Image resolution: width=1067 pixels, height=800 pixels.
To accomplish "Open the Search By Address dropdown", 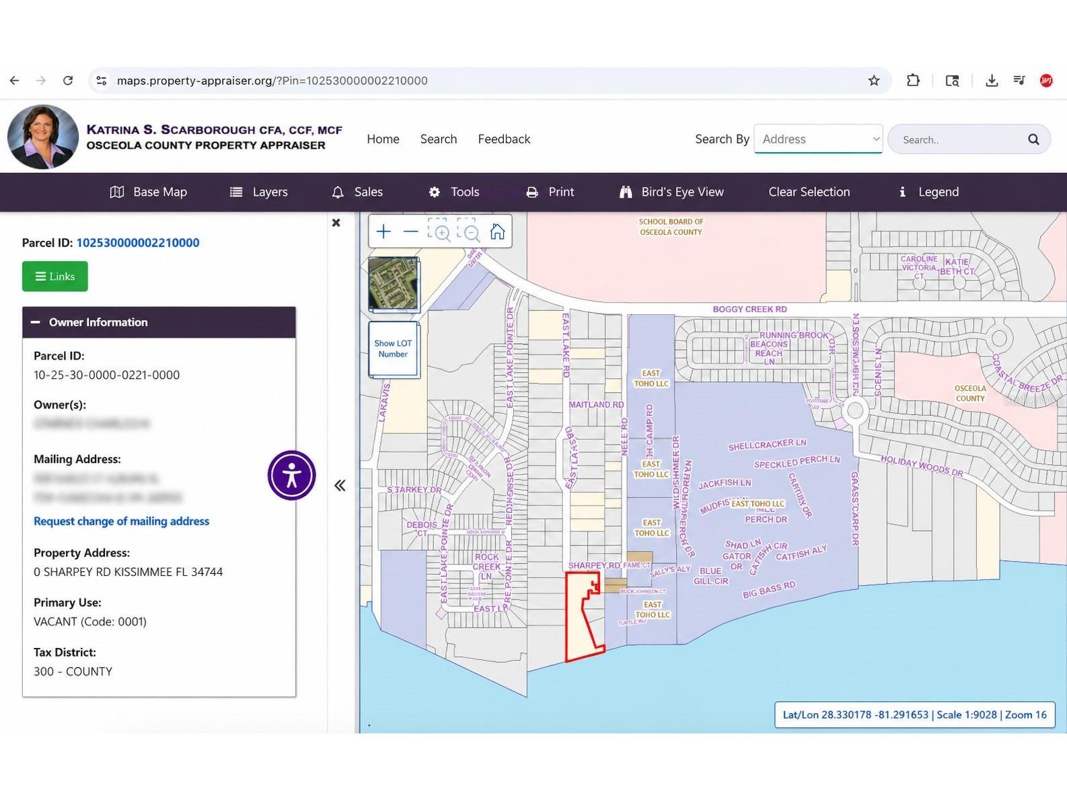I will tap(818, 139).
